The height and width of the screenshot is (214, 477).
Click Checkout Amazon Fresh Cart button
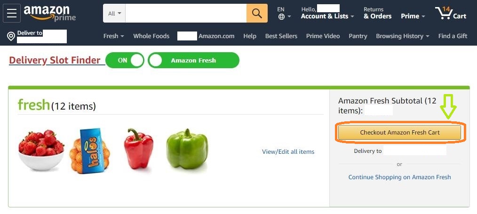400,133
